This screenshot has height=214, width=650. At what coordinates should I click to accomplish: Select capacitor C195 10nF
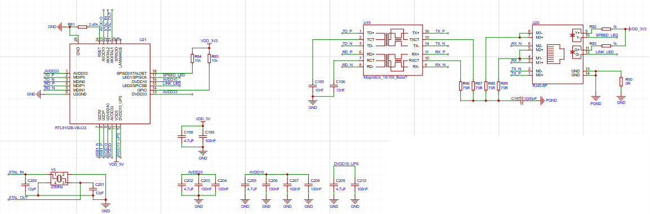313,86
